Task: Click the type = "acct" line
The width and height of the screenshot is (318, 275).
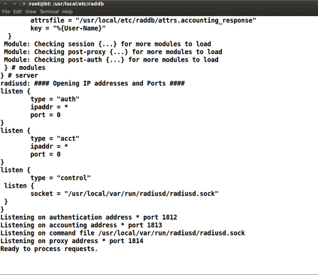Action: (55, 139)
